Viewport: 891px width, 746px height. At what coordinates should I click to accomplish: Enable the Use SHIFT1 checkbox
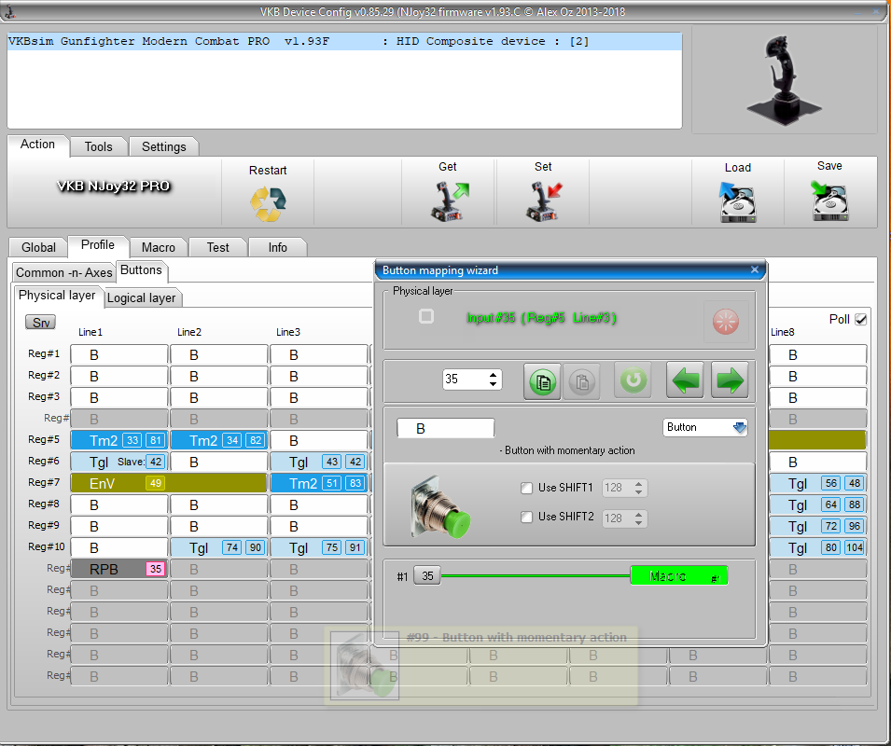pyautogui.click(x=527, y=488)
